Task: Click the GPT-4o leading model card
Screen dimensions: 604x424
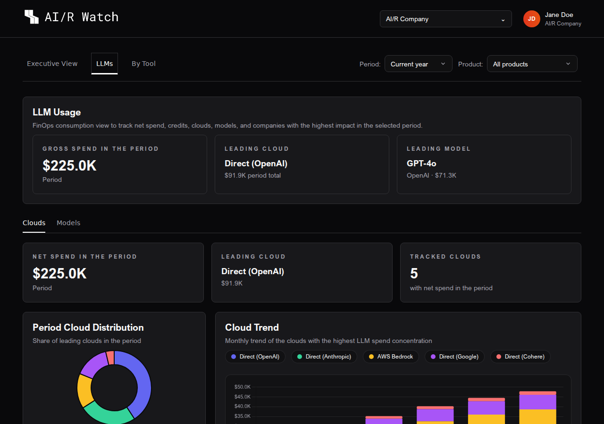Action: (x=484, y=164)
